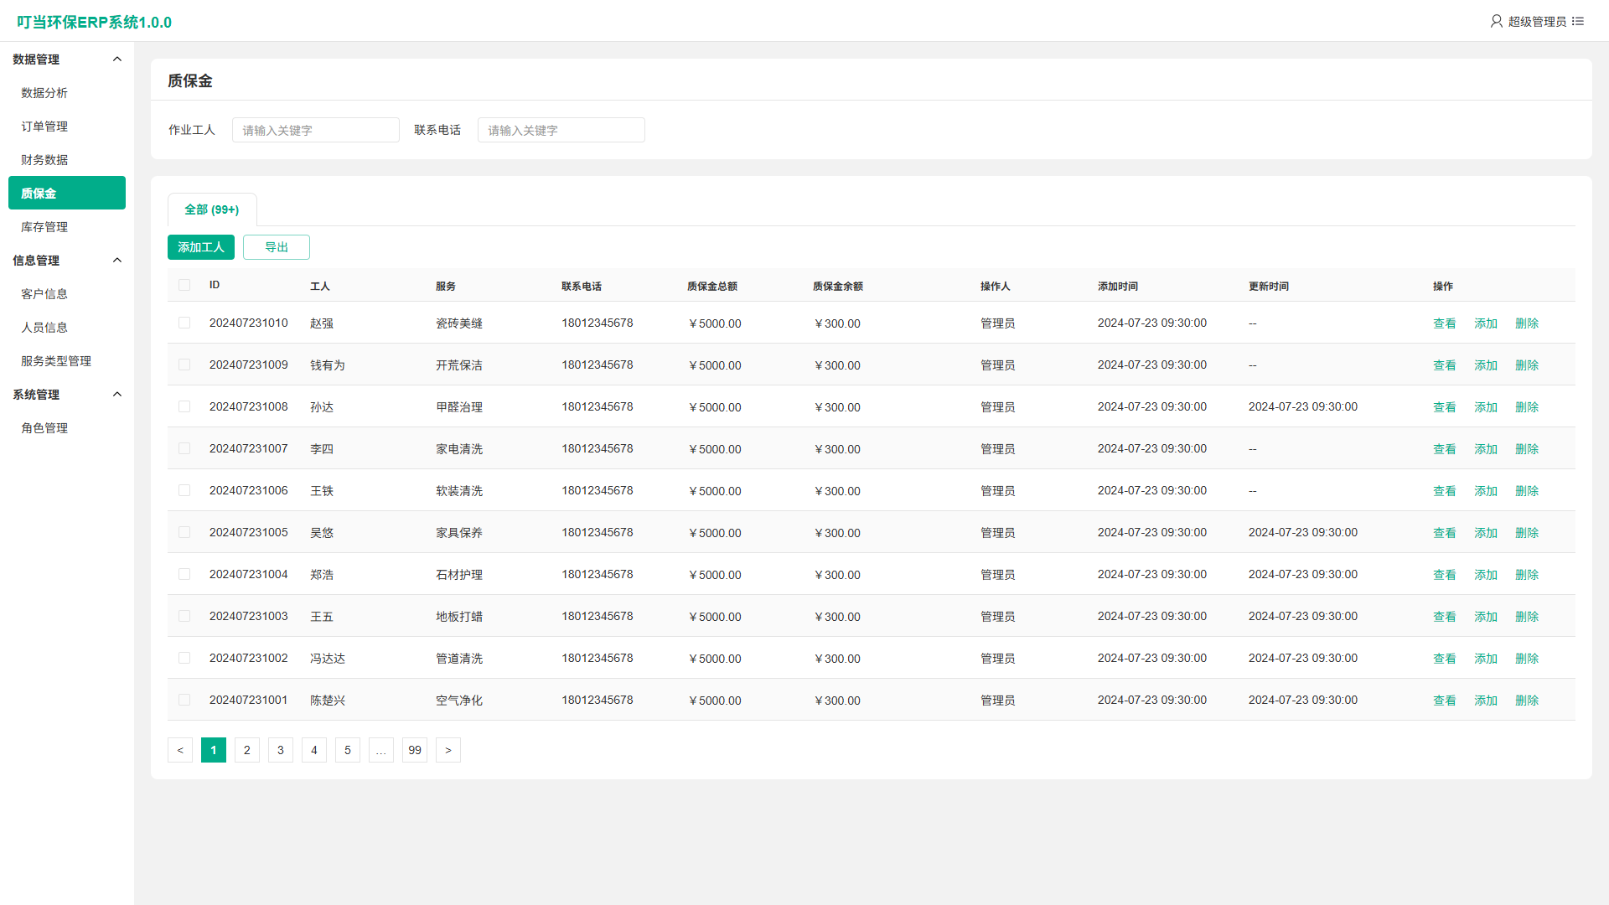Jump to page 2 in pagination
The width and height of the screenshot is (1609, 905).
click(247, 750)
